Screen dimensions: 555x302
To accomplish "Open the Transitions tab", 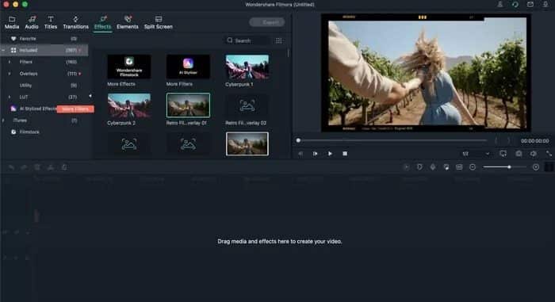I will pos(75,22).
